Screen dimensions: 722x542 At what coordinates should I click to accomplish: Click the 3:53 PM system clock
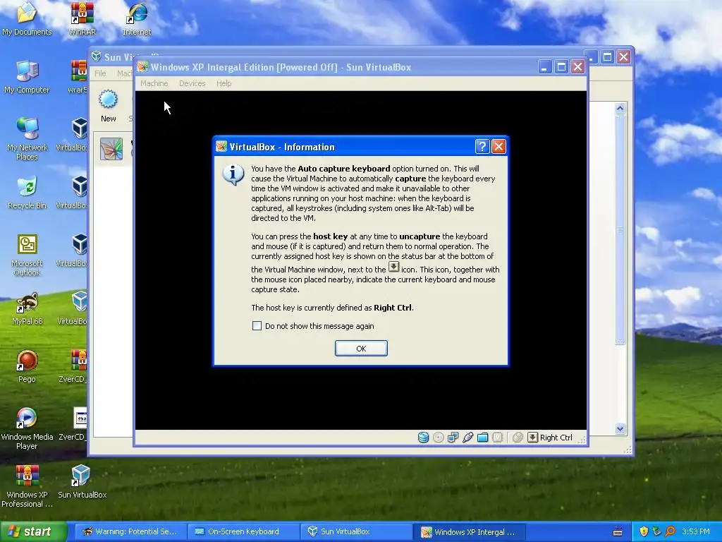(x=696, y=531)
